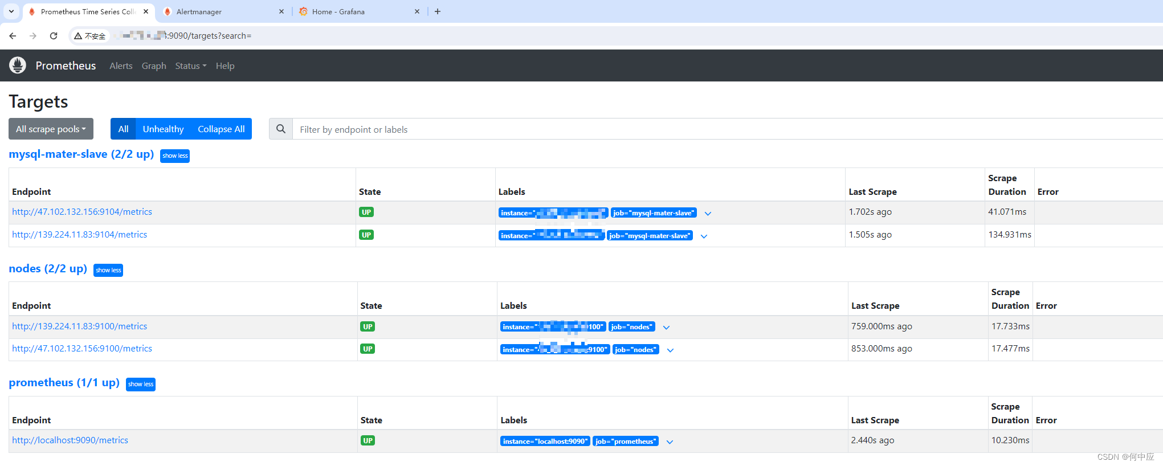Open endpoint 139.224.11.83:9104/metrics
The width and height of the screenshot is (1163, 466).
(79, 235)
